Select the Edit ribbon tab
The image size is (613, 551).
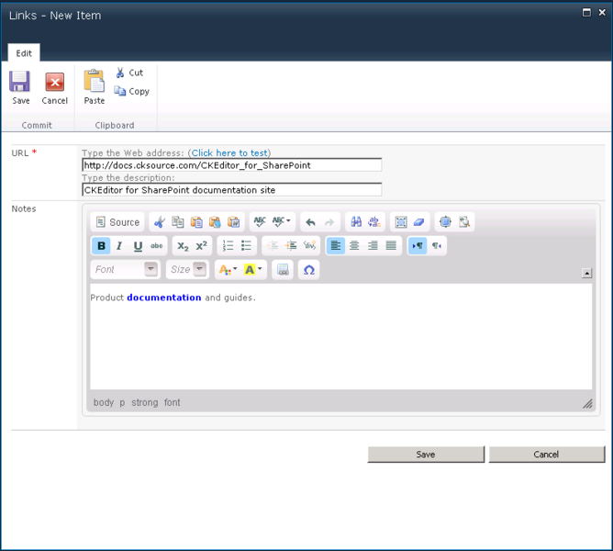coord(24,53)
